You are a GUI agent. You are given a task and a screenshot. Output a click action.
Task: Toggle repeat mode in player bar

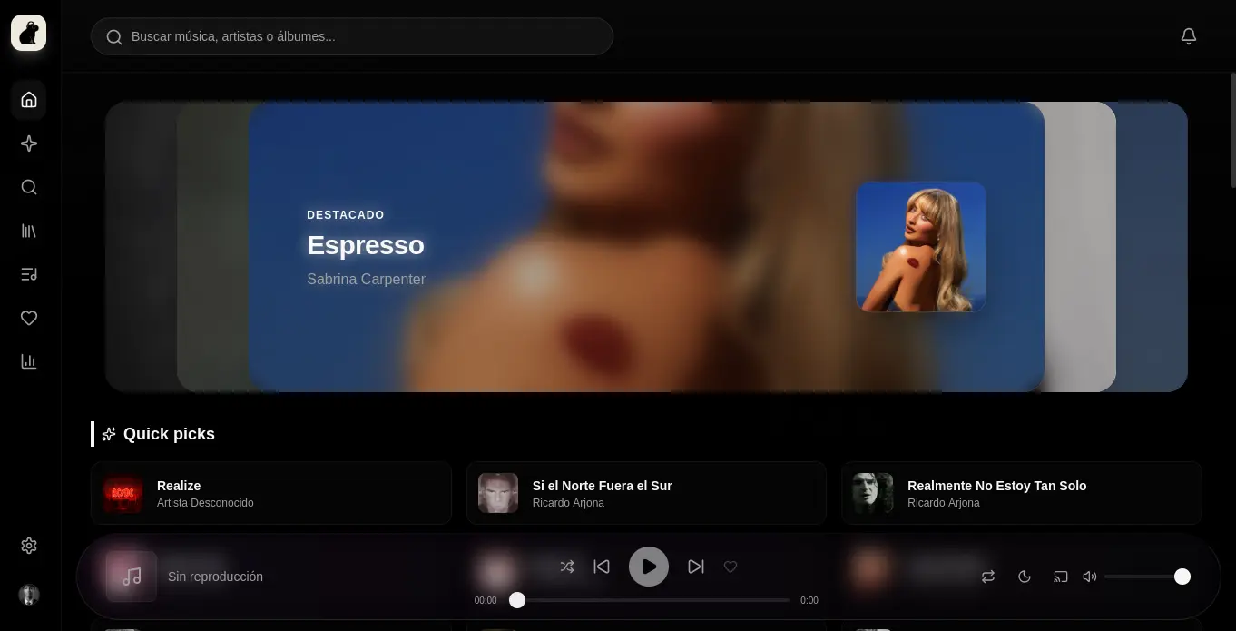click(x=988, y=577)
